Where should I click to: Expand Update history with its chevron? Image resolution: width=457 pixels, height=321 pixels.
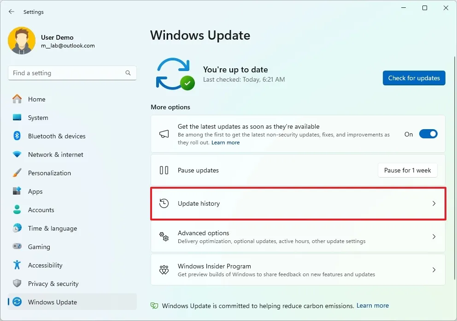[434, 203]
